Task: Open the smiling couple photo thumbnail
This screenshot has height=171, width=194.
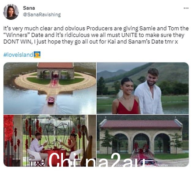Action: (x=143, y=88)
